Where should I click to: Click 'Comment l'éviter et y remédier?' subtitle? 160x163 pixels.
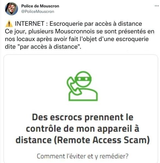click(x=83, y=156)
